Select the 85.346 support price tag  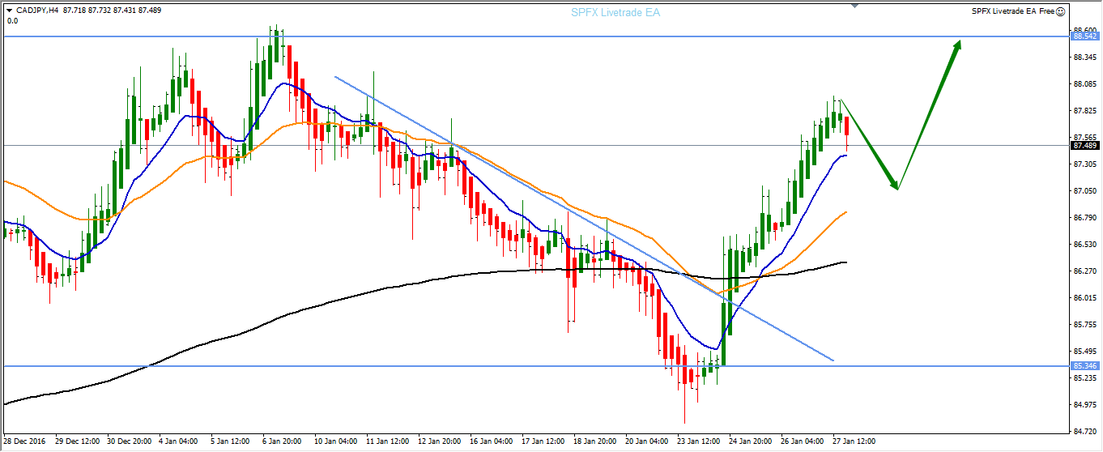click(x=1085, y=366)
